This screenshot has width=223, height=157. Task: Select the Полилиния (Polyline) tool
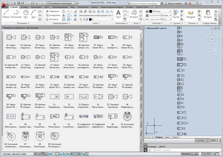pos(16,13)
